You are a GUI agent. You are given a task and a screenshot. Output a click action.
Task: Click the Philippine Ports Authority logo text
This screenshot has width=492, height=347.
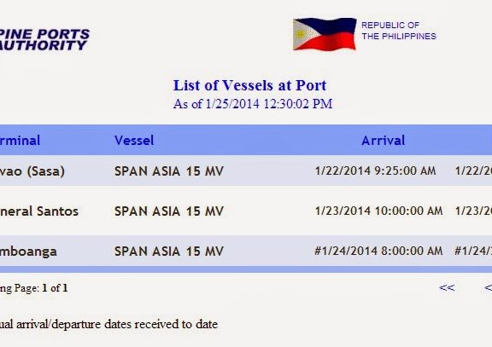(x=44, y=40)
